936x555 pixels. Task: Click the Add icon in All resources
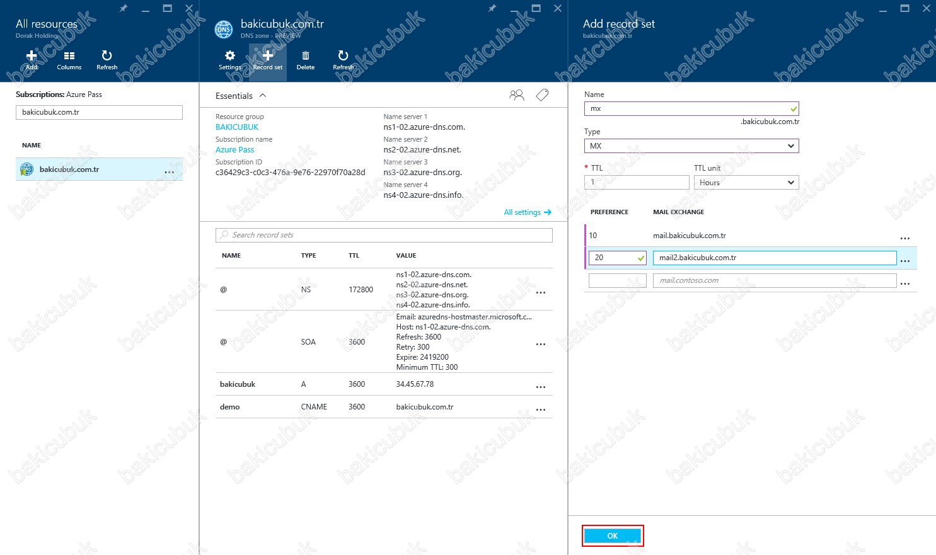tap(32, 57)
